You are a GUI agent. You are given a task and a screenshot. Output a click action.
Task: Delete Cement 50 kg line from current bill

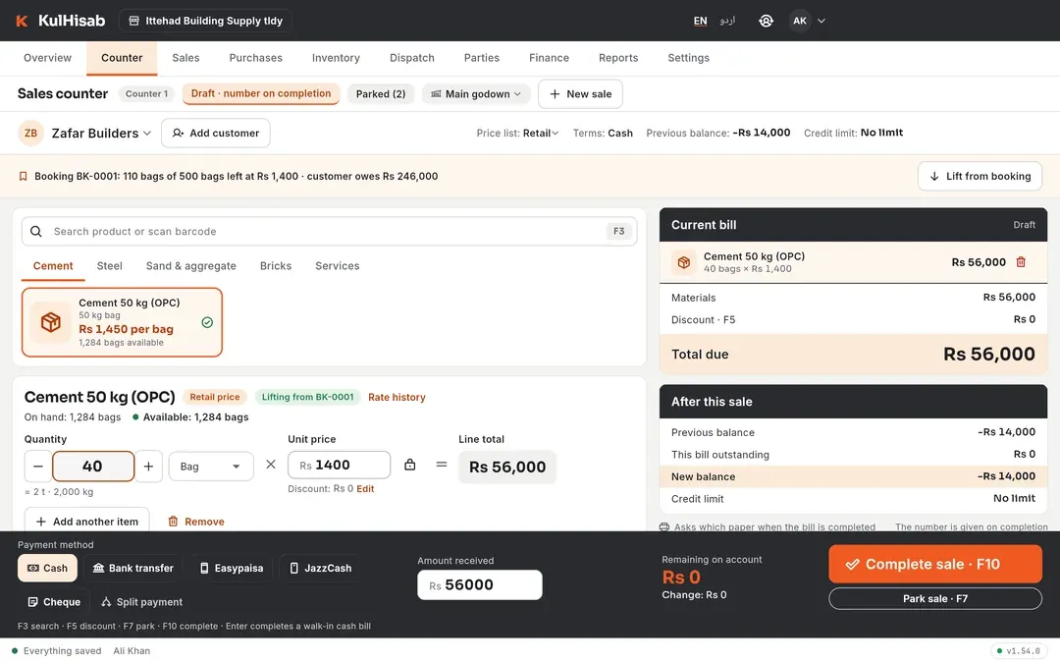pos(1021,262)
